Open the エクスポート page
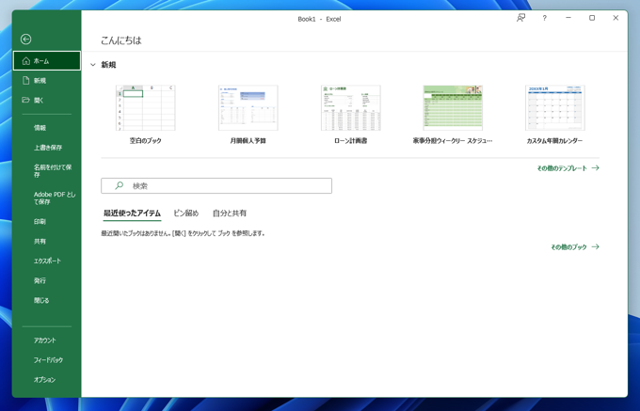640x411 pixels. point(47,261)
